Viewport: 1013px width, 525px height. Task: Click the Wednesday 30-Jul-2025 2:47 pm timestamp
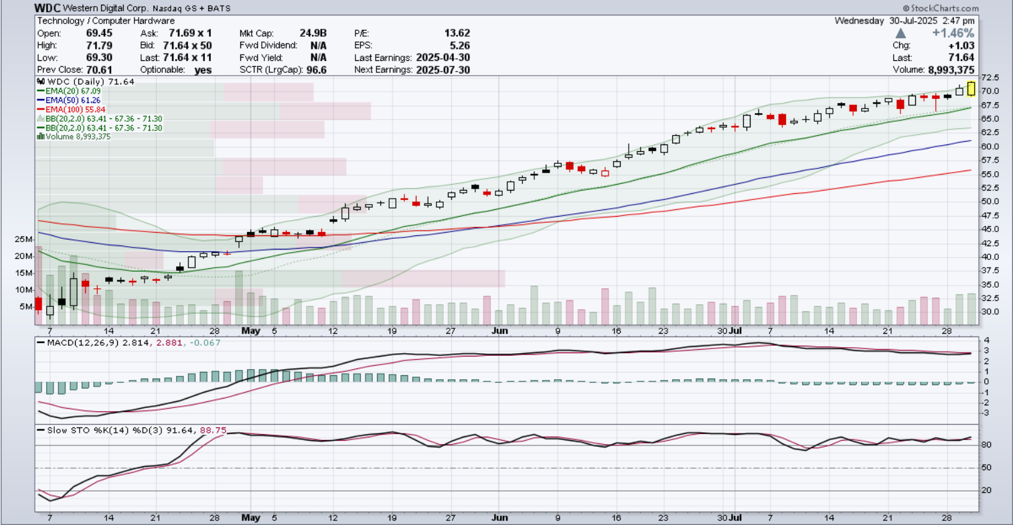(905, 21)
